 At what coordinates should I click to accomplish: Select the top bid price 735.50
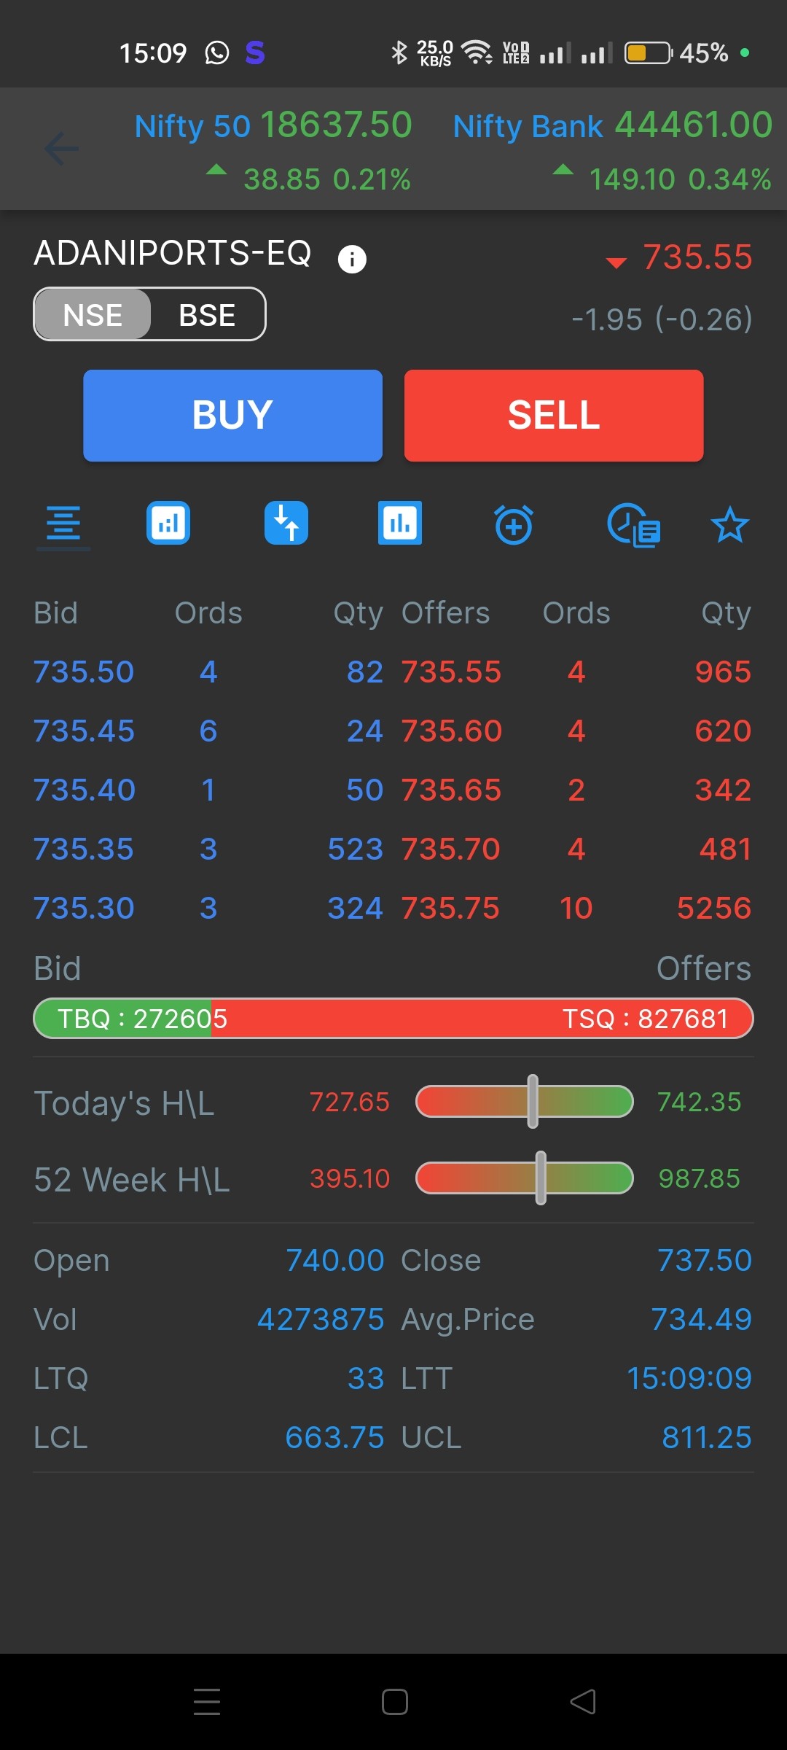84,672
